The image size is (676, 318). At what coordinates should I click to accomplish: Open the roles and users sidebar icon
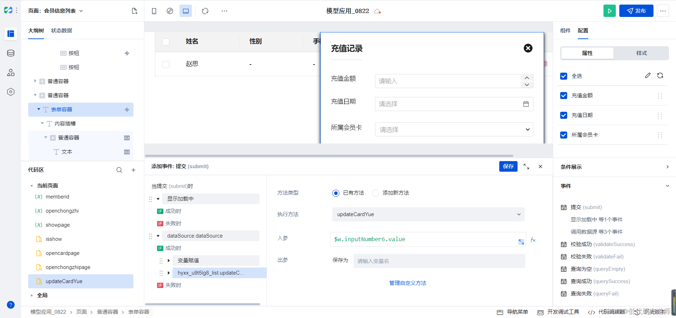(11, 73)
